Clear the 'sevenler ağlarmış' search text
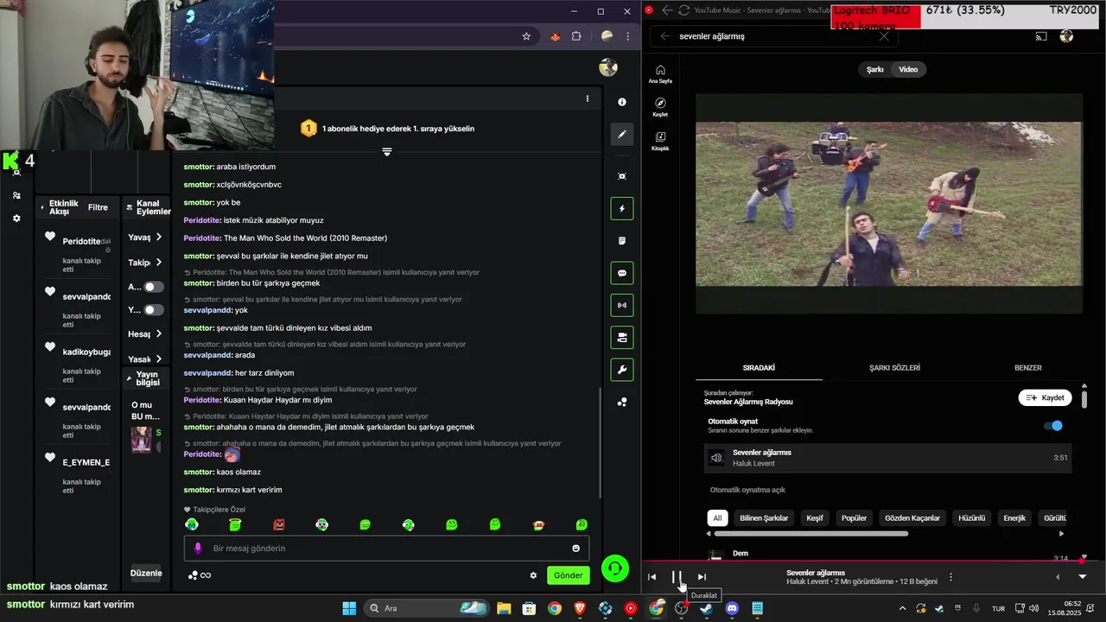This screenshot has width=1106, height=622. (884, 36)
